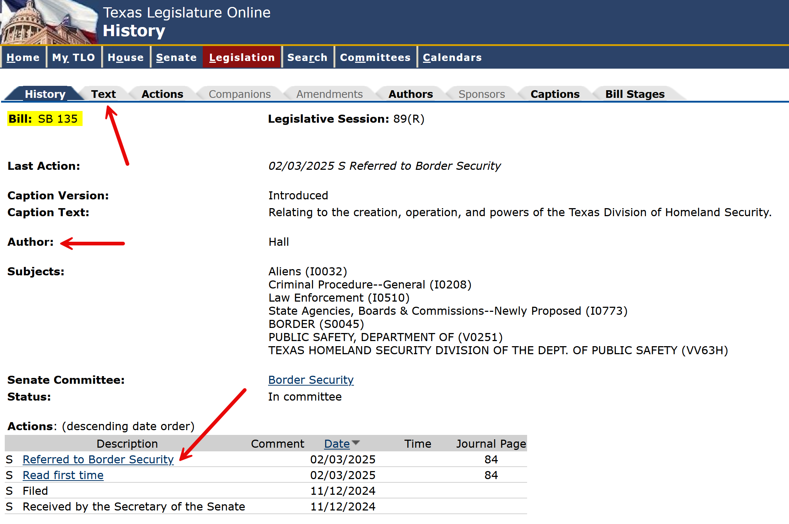Image resolution: width=789 pixels, height=524 pixels.
Task: Switch to the Bill Stages tab
Action: pyautogui.click(x=635, y=94)
